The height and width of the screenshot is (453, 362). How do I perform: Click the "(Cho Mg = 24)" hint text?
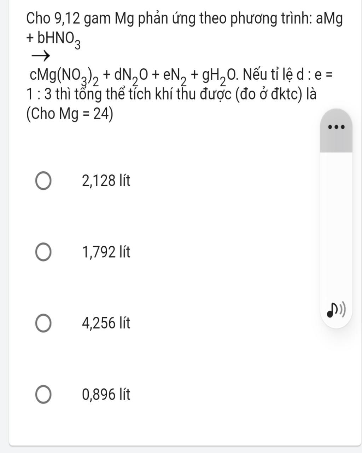[x=70, y=114]
